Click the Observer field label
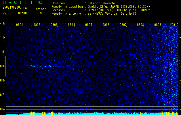The height and width of the screenshot is (115, 181). click(x=58, y=3)
